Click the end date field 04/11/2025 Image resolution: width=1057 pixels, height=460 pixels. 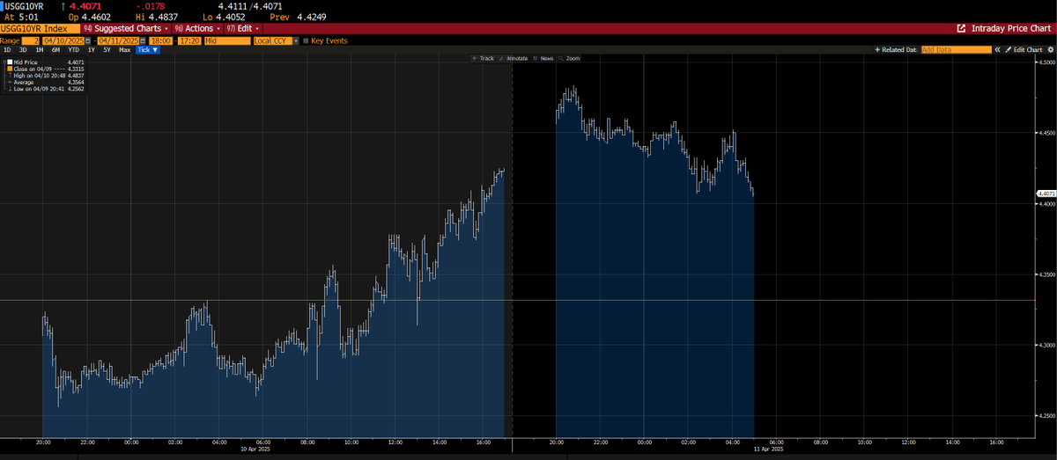[x=118, y=41]
